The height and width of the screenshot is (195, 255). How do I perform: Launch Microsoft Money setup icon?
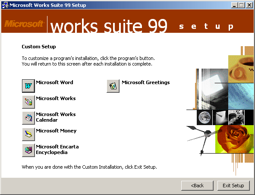pyautogui.click(x=28, y=134)
